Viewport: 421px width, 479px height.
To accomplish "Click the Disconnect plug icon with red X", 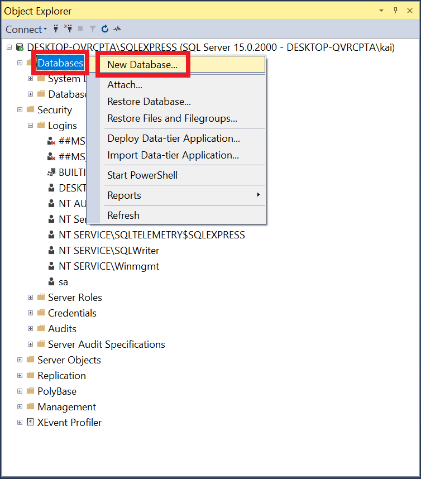I will click(x=69, y=28).
